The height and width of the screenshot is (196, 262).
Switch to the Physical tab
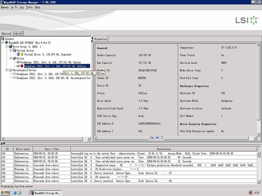[x=6, y=33]
